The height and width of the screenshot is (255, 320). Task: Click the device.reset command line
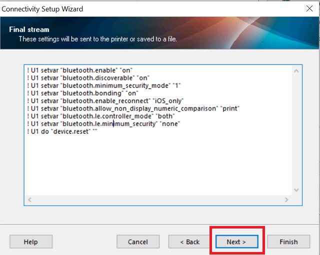pyautogui.click(x=62, y=131)
